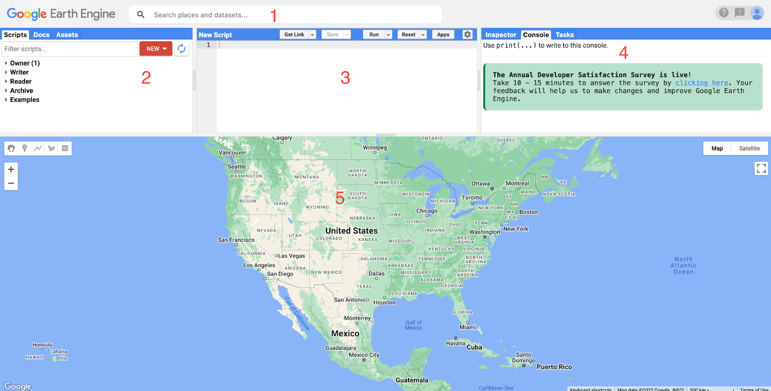
Task: Click the search magnifier icon
Action: pyautogui.click(x=141, y=15)
